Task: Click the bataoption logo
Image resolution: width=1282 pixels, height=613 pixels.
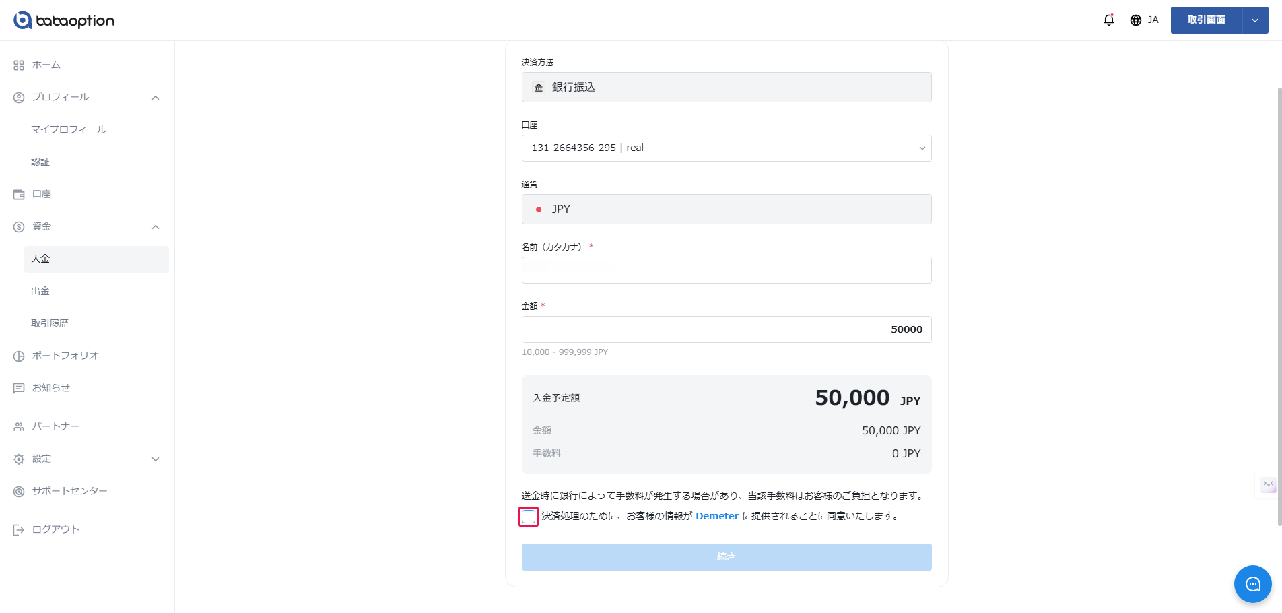Action: point(64,20)
